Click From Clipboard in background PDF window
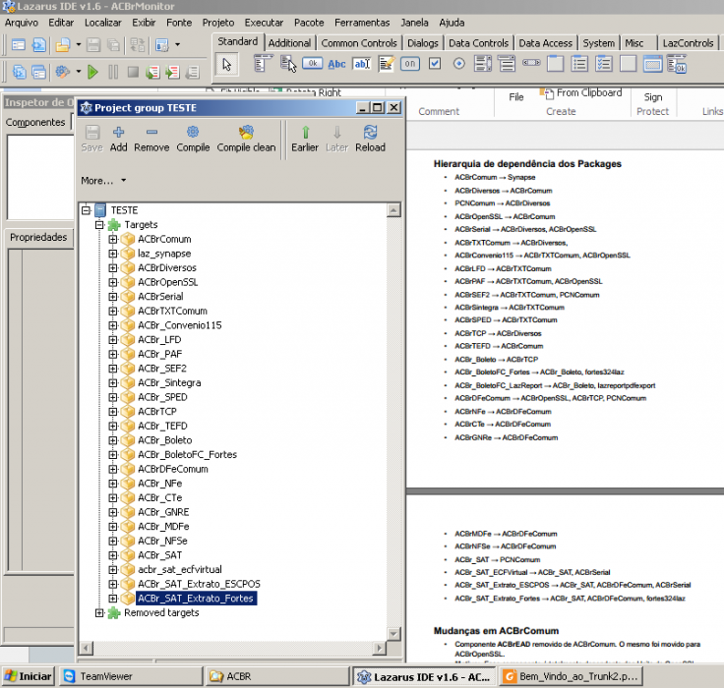 click(x=580, y=93)
